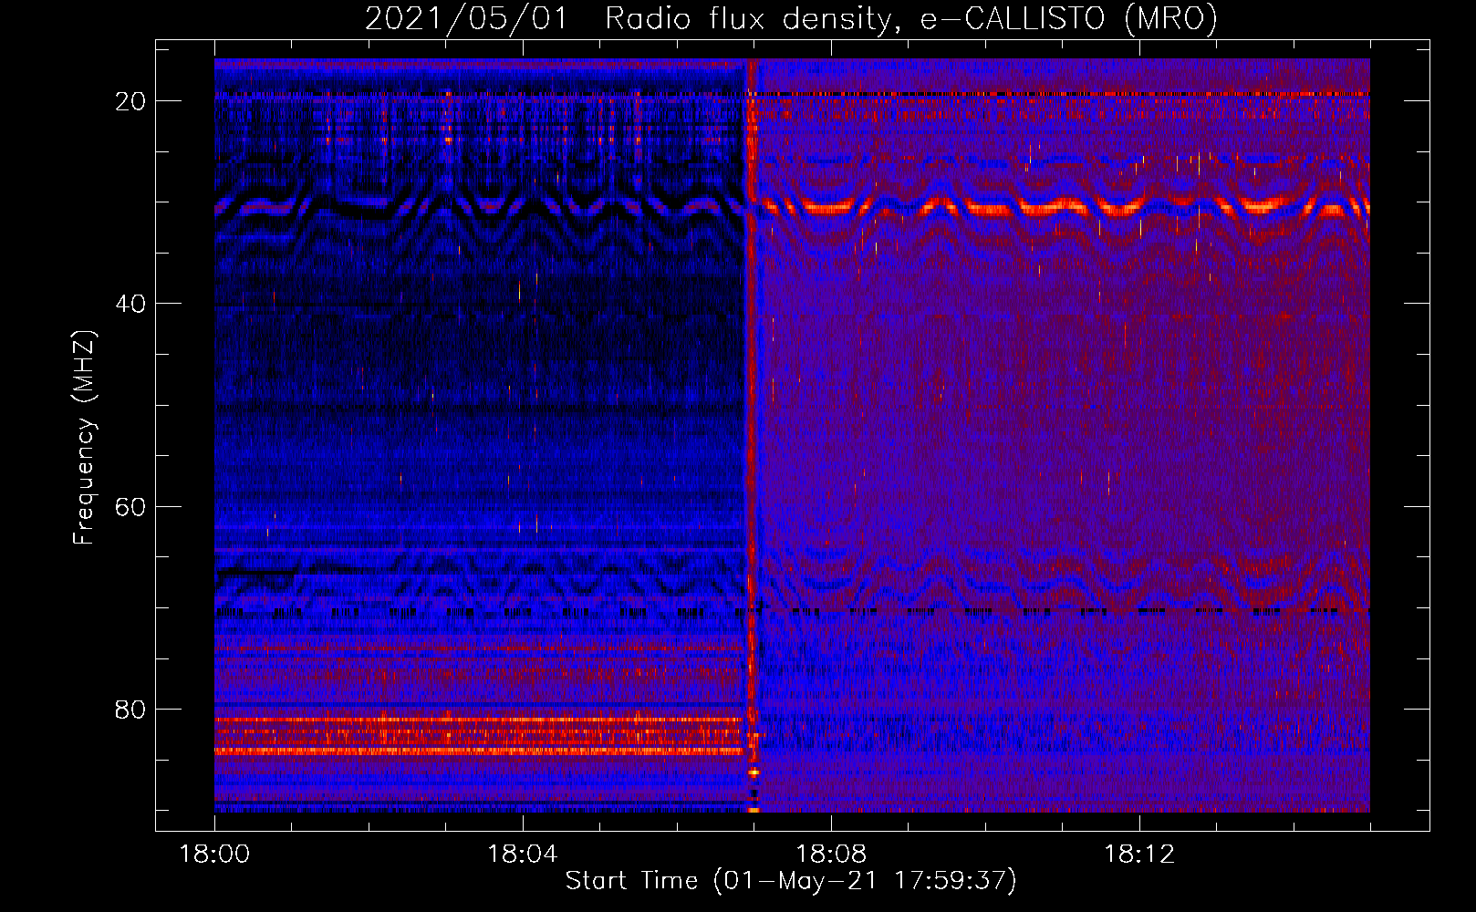Click the 40 MHz frequency tick label
This screenshot has height=912, width=1476.
tap(131, 304)
